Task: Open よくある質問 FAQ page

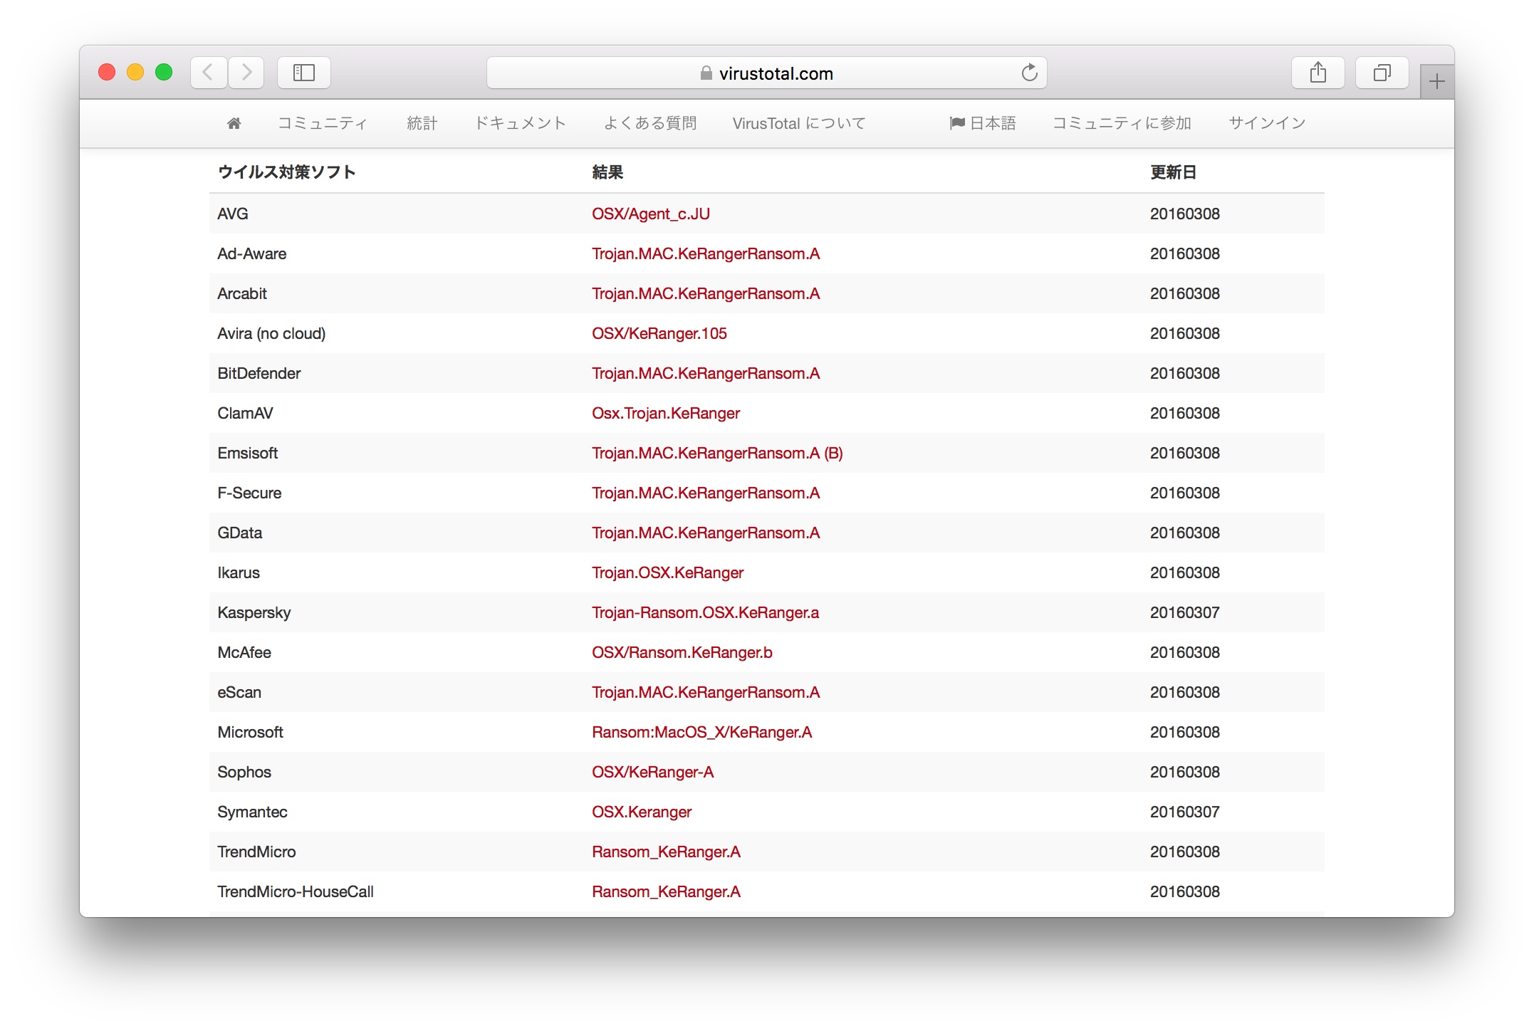Action: coord(649,124)
